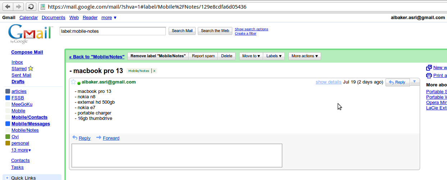The height and width of the screenshot is (180, 447).
Task: Click the browser back arrow button
Action: coord(8,6)
